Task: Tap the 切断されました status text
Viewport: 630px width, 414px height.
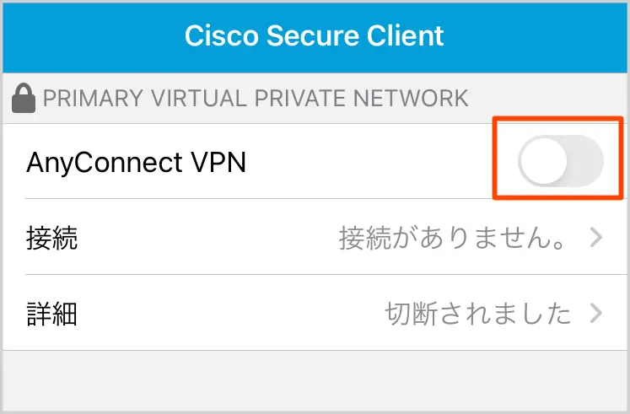Action: click(x=478, y=315)
